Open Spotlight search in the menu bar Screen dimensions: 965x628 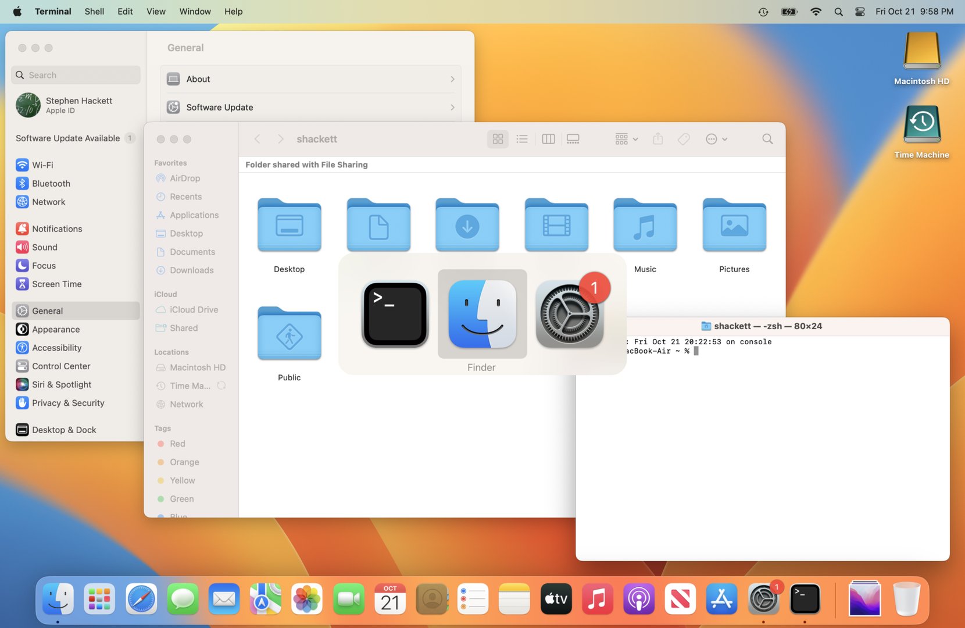click(838, 12)
